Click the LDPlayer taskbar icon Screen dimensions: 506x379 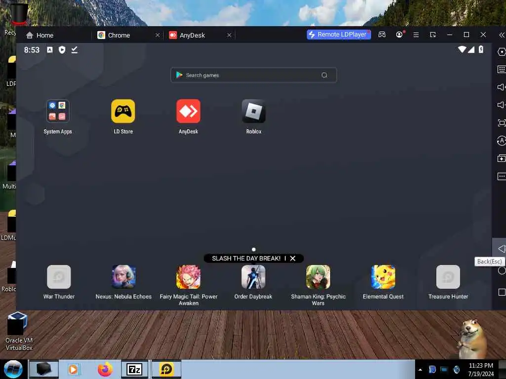(x=167, y=369)
